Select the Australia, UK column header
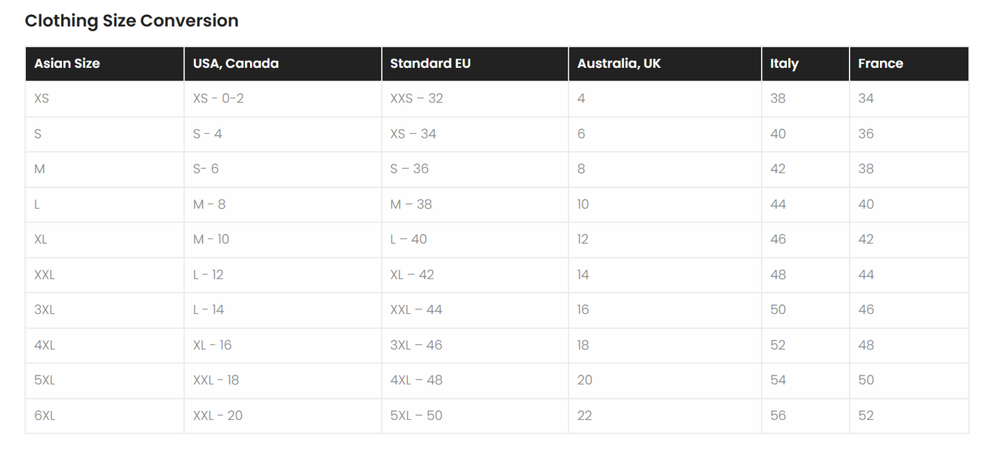Image resolution: width=982 pixels, height=449 pixels. click(618, 64)
